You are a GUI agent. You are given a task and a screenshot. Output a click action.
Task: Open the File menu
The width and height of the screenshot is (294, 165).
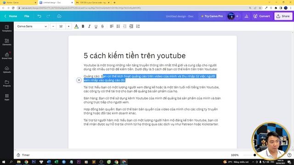27,16
